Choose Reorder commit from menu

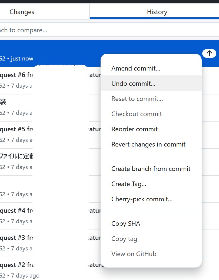[x=151, y=129]
